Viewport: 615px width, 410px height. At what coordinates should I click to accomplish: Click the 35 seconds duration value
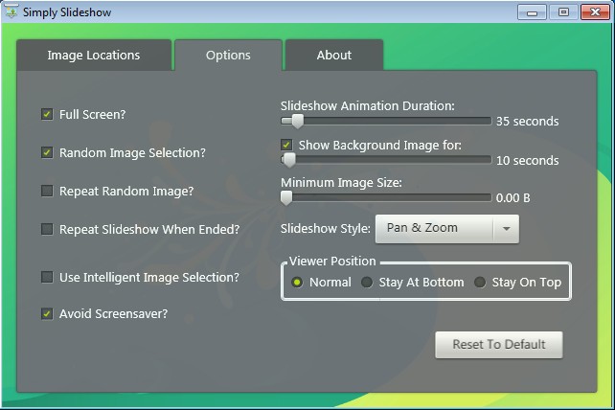tap(527, 122)
